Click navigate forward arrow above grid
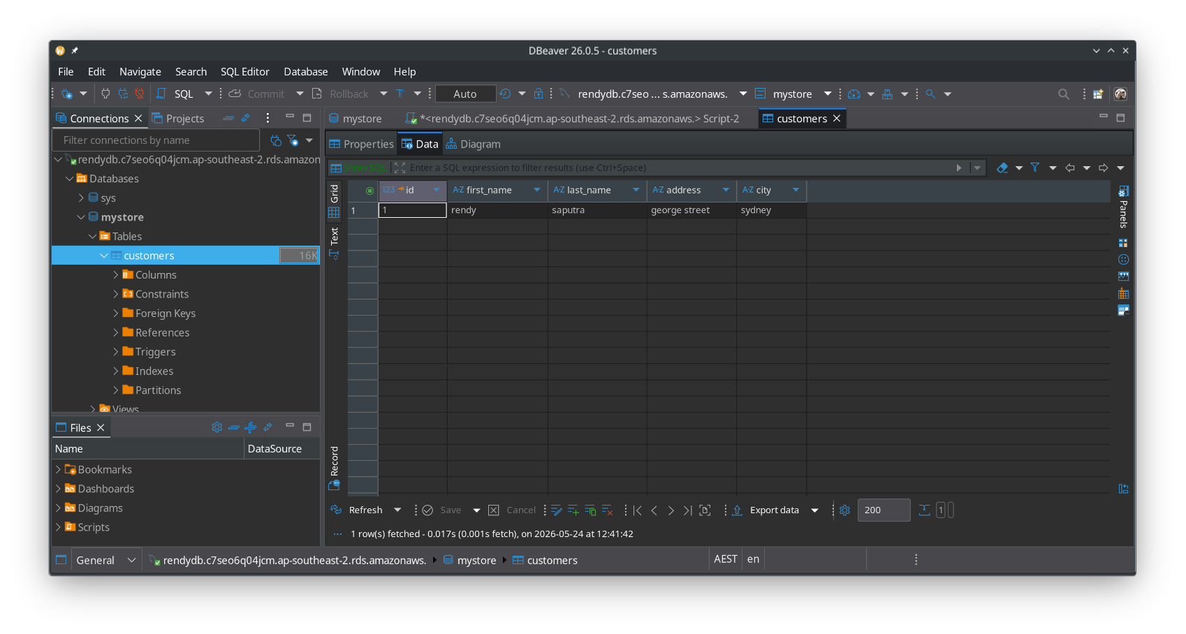Viewport: 1186px width, 634px height. coord(1104,168)
